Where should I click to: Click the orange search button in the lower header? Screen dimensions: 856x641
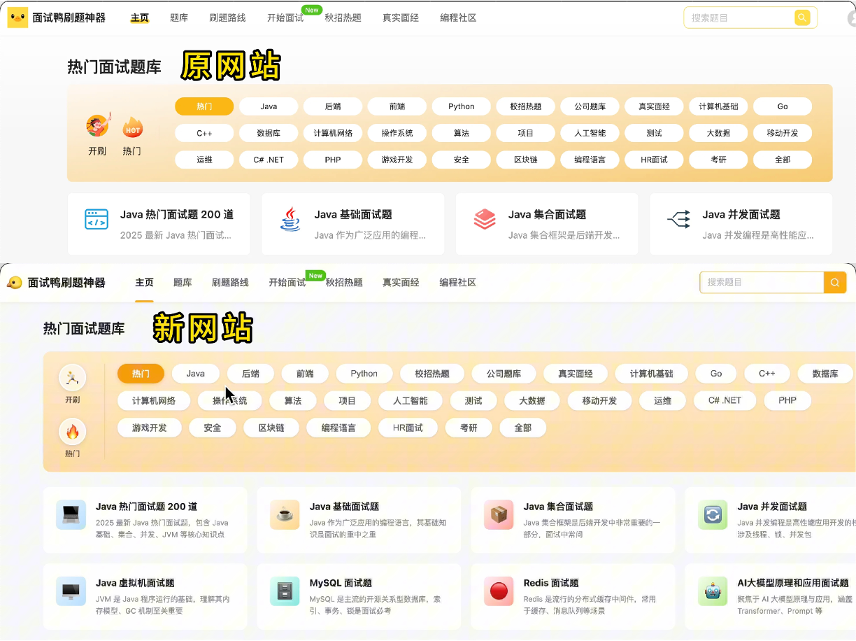point(835,283)
